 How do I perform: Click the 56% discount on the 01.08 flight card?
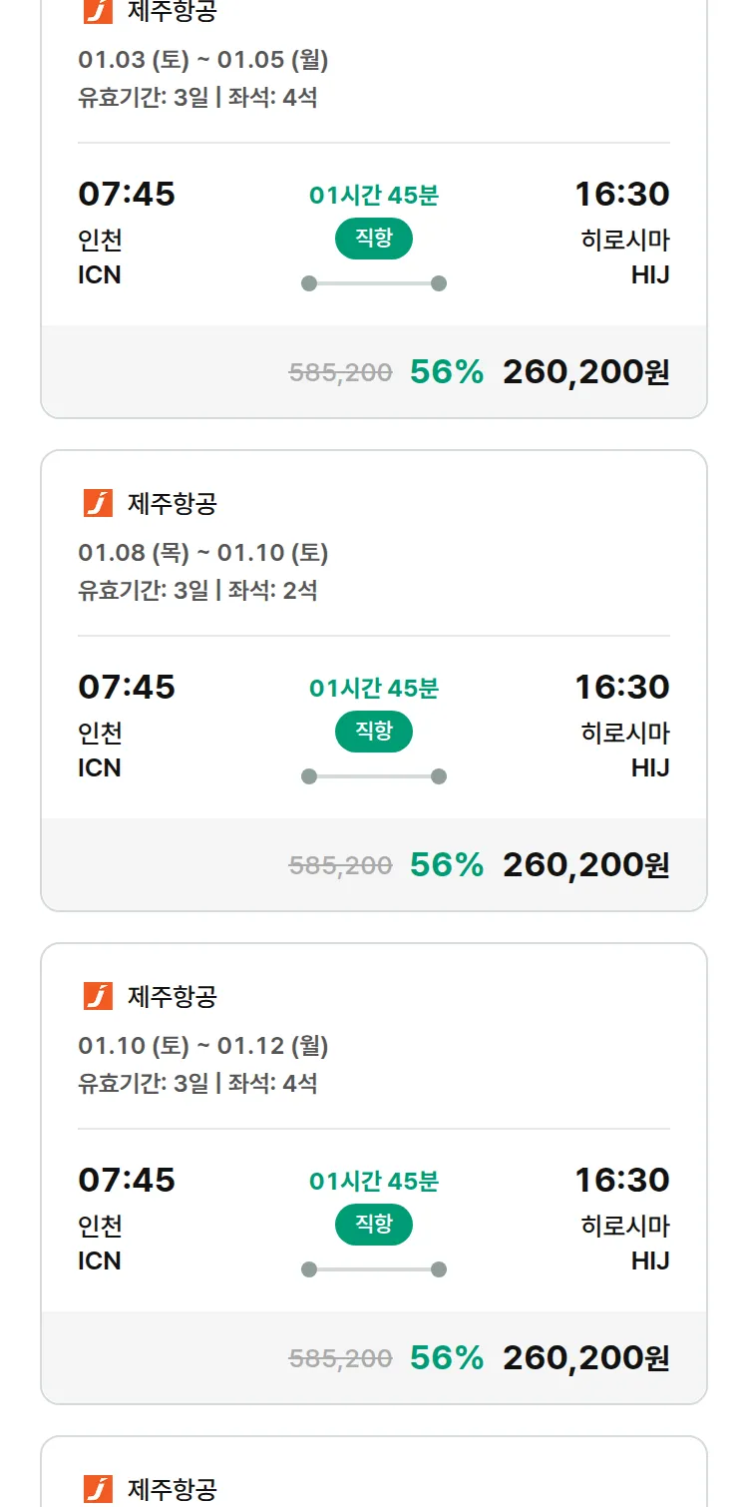[x=446, y=865]
